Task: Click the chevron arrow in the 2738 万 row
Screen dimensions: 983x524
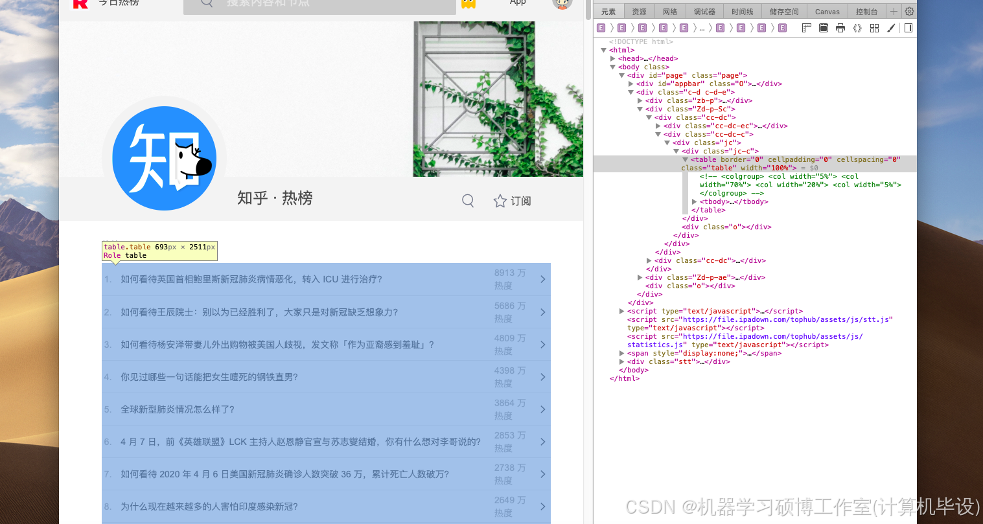Action: click(543, 473)
